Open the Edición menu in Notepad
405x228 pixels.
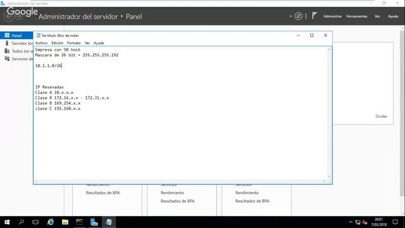tap(58, 43)
